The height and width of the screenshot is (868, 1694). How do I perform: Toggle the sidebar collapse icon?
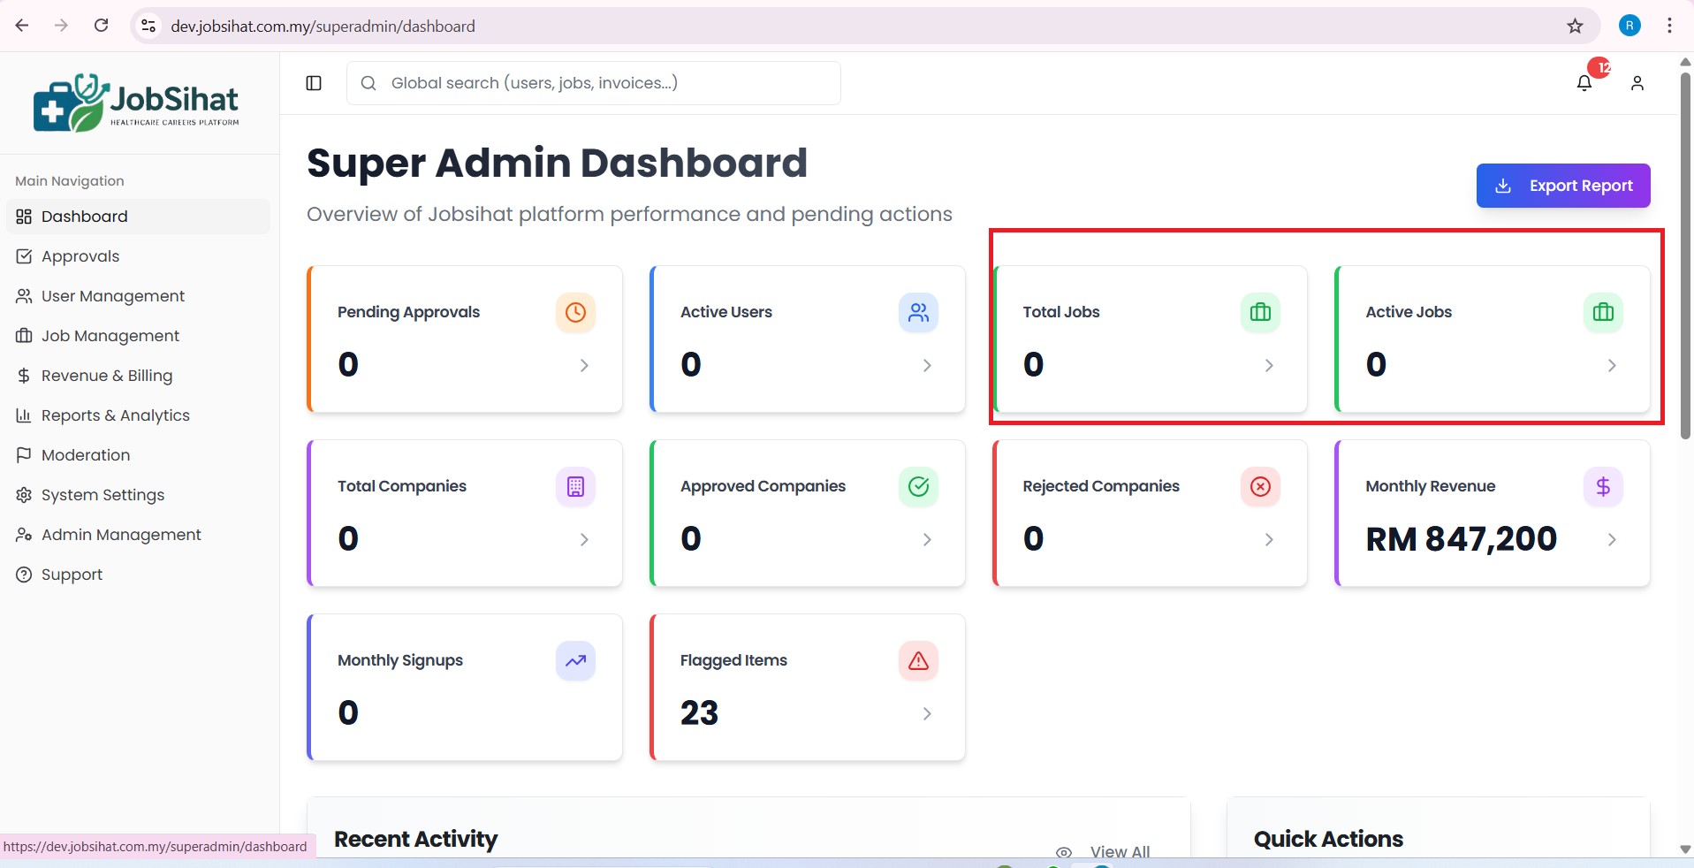(x=314, y=83)
